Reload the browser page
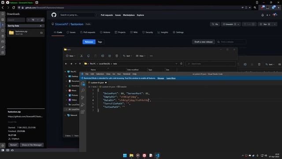 (x=14, y=8)
